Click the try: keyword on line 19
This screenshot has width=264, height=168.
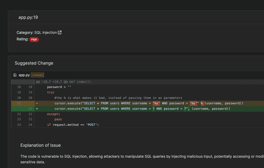pyautogui.click(x=51, y=92)
